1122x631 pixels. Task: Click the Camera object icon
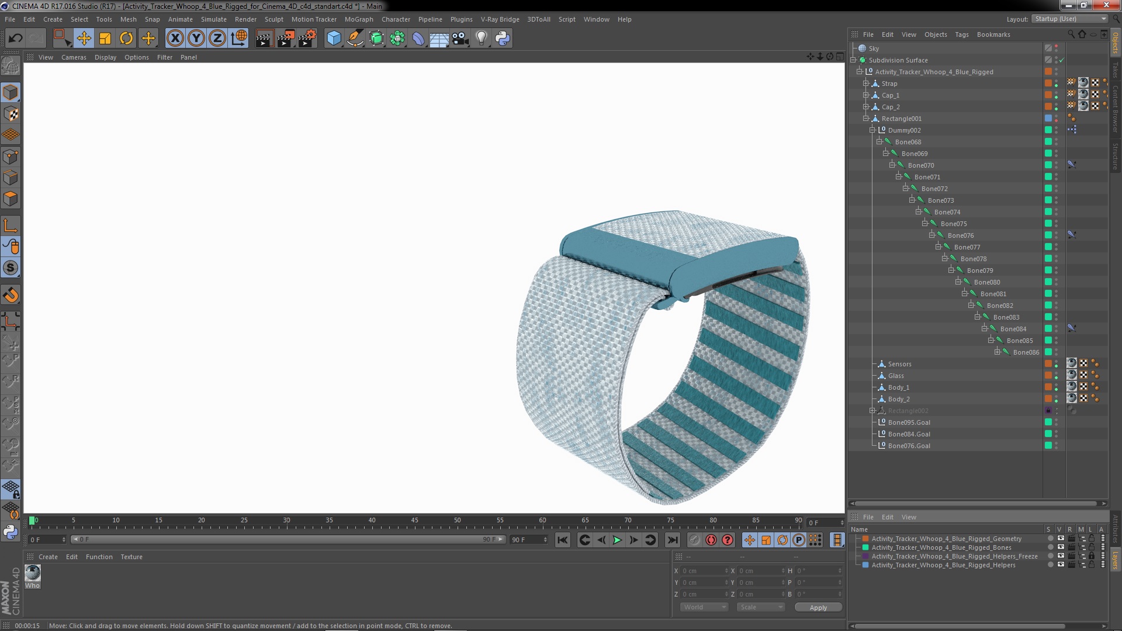pos(460,39)
